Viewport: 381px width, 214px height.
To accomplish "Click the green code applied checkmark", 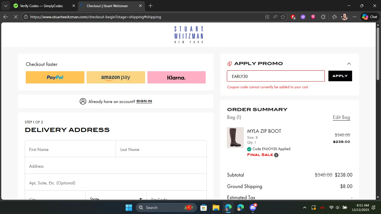I will pos(249,149).
